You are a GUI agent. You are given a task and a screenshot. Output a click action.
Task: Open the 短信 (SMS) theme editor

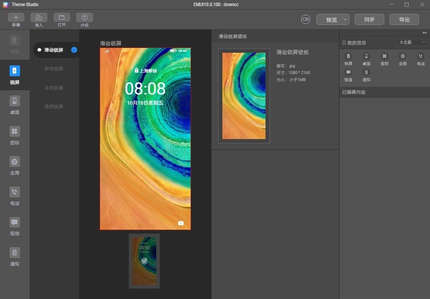tap(15, 226)
